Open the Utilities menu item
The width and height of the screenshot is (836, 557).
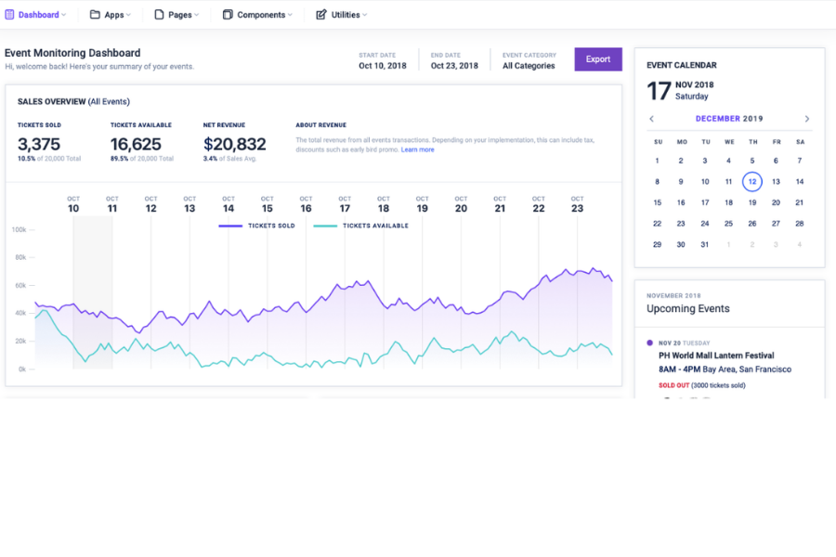point(342,15)
